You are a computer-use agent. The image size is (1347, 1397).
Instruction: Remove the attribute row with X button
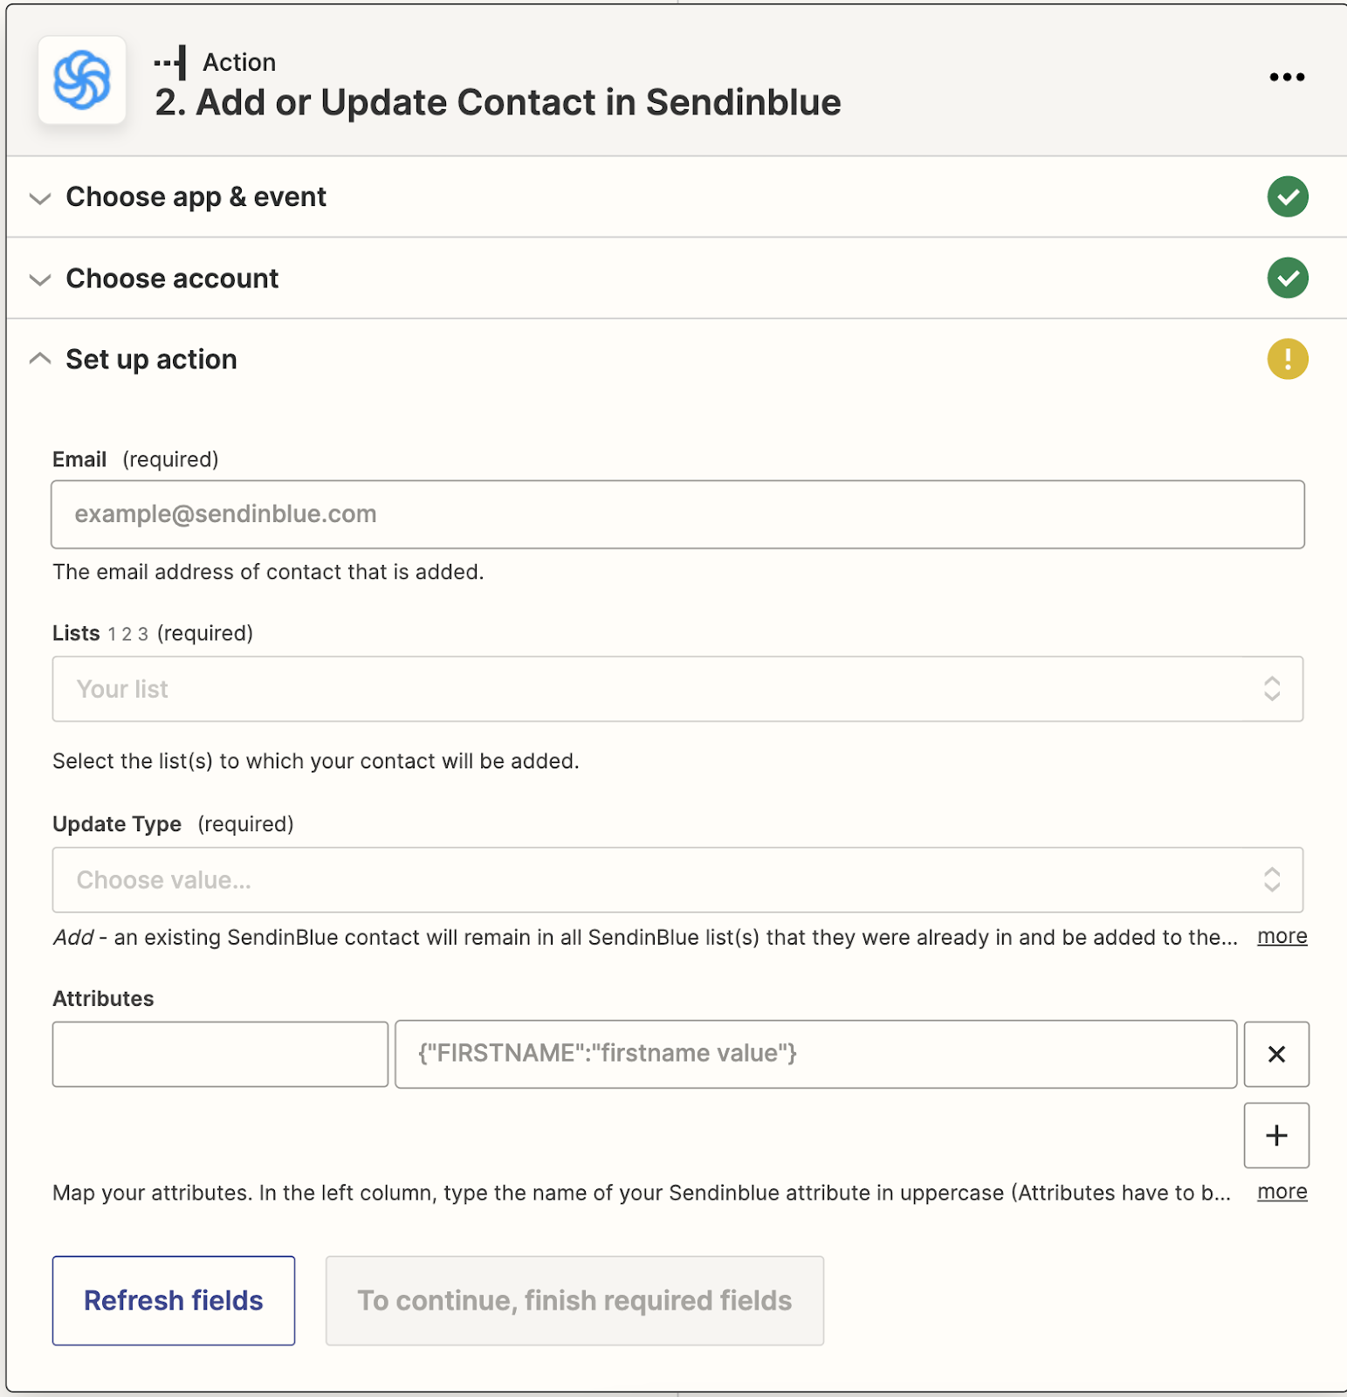(x=1275, y=1054)
